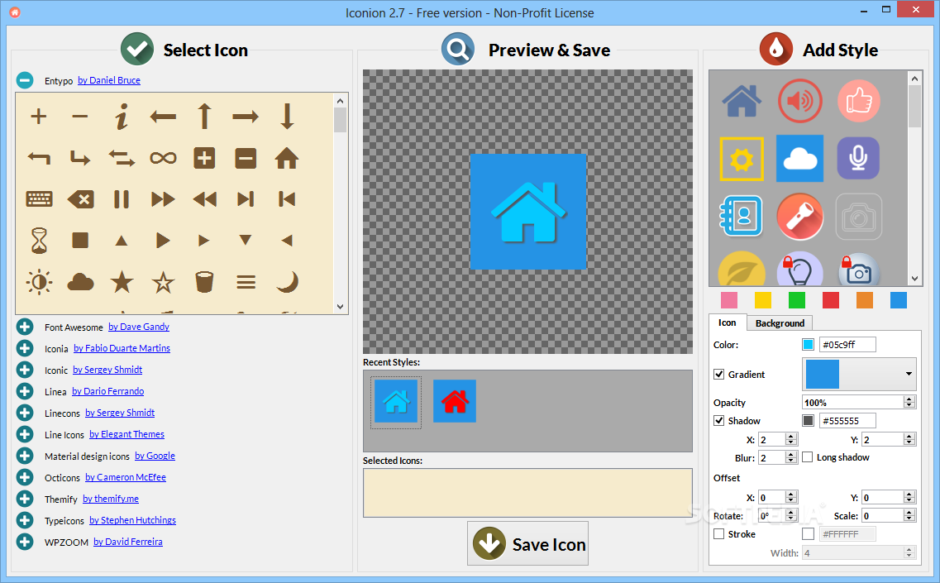This screenshot has width=940, height=583.
Task: Apply the red flashlight circle style
Action: click(799, 217)
